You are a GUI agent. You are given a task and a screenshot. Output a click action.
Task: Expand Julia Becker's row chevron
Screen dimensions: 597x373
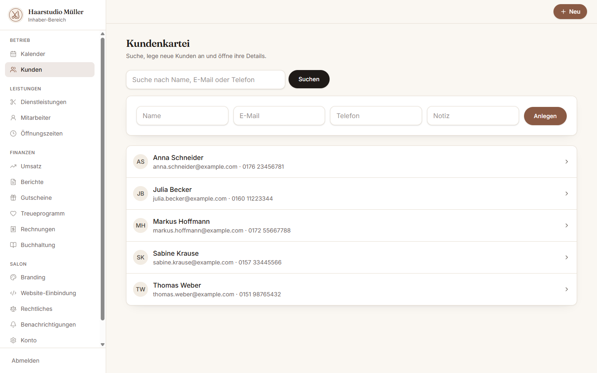point(567,194)
